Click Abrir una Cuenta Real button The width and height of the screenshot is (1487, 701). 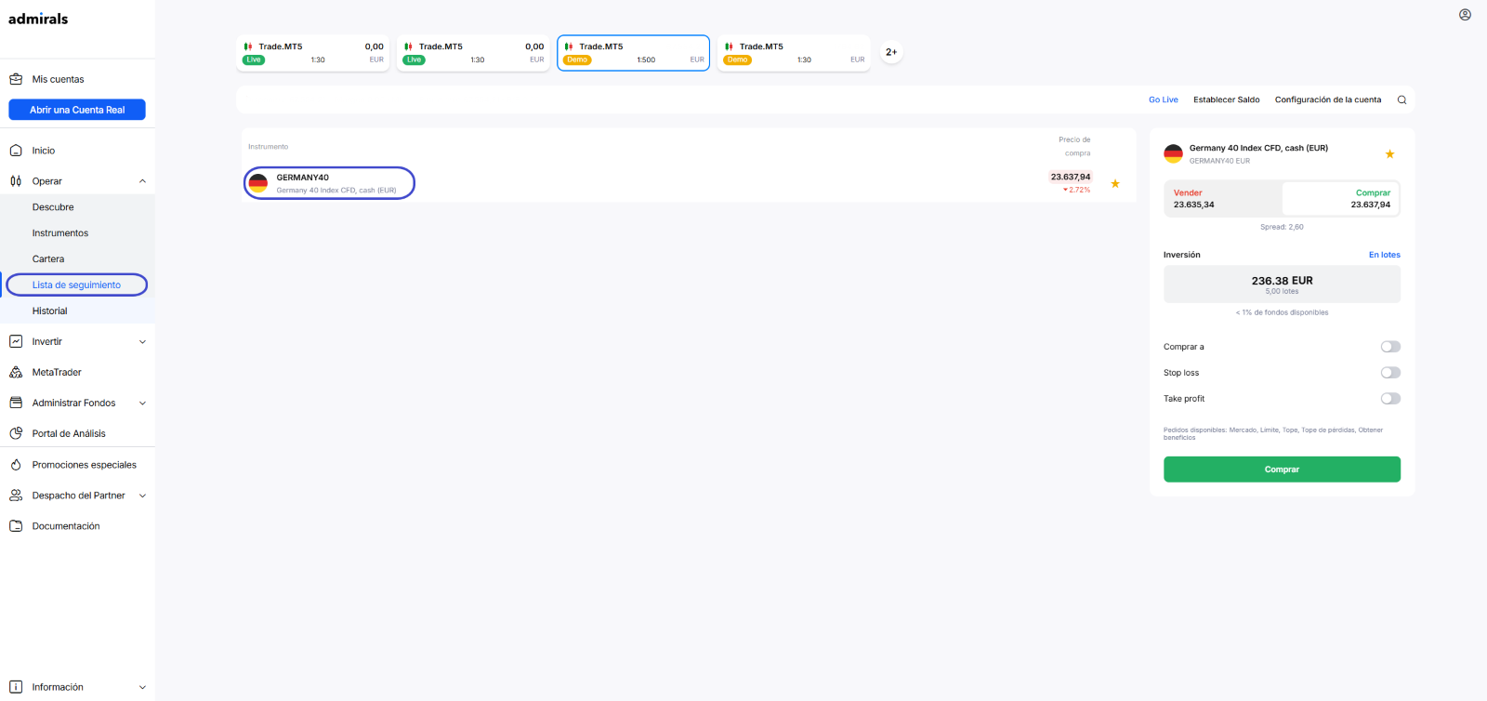77,110
